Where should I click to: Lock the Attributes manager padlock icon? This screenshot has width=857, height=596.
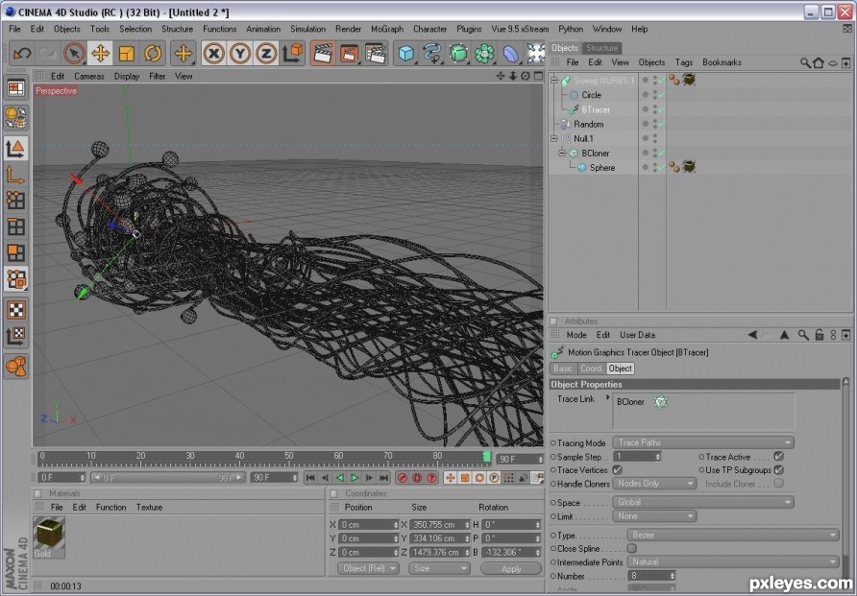coord(819,335)
